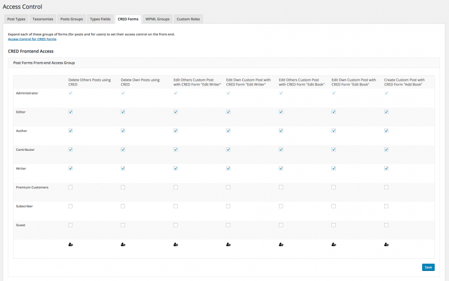Screen dimensions: 449x281
Task: Click the Save button
Action: 428,267
